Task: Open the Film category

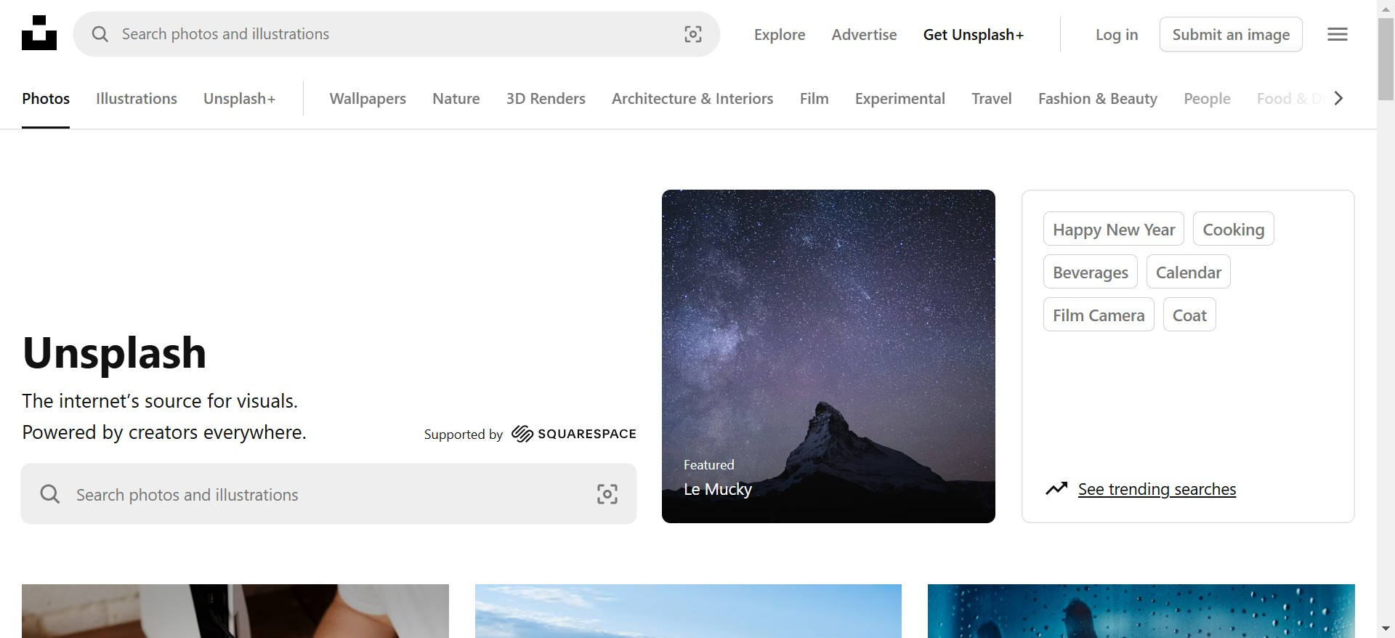Action: [814, 99]
